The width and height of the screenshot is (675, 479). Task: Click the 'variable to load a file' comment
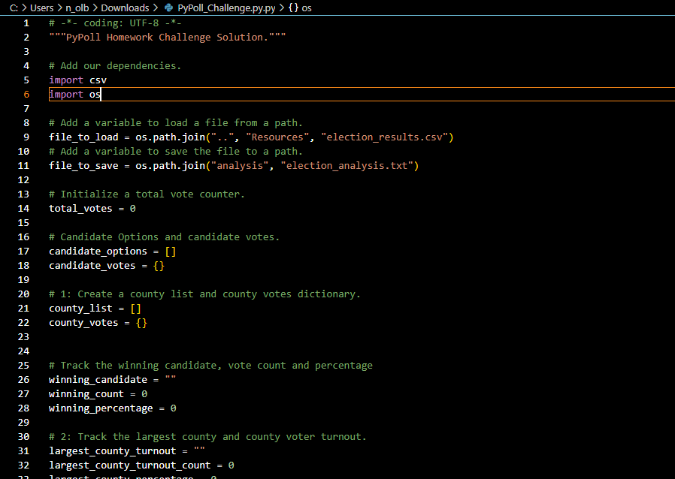(176, 123)
